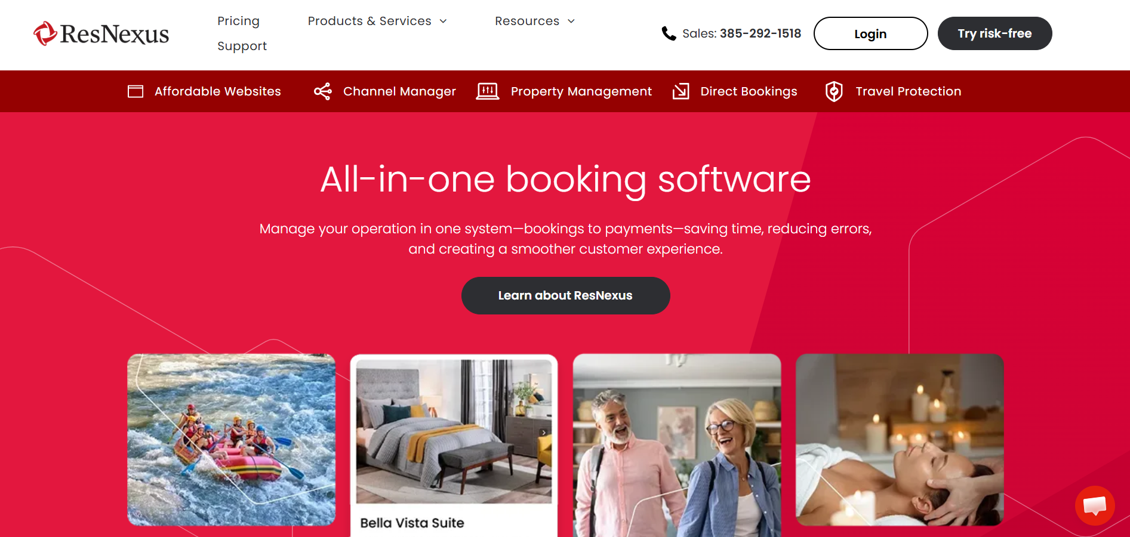The height and width of the screenshot is (537, 1130).
Task: Click the Affordable Websites window icon
Action: pos(136,91)
